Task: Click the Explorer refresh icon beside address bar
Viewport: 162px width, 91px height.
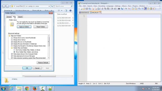Action: 52,6
